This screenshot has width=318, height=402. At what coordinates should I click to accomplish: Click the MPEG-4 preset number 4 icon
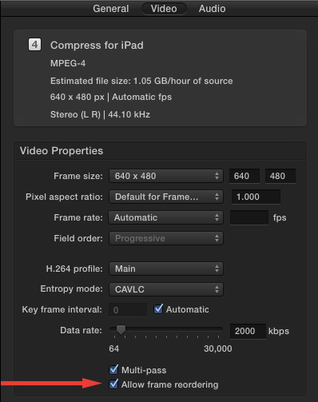(34, 45)
